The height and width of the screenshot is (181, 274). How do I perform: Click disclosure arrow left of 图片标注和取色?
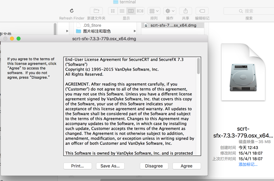(x=67, y=31)
